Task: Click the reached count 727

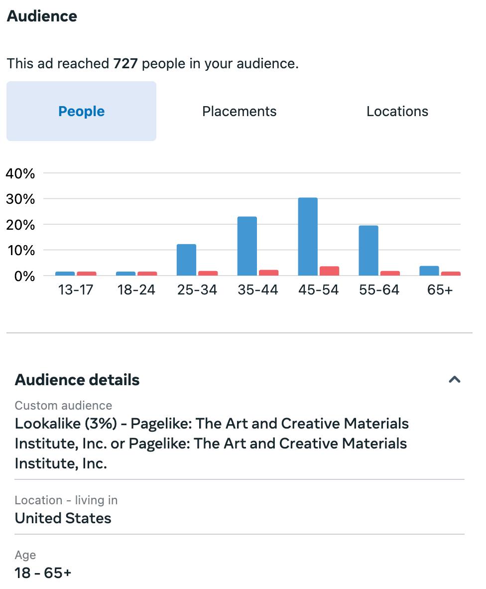Action: [125, 64]
